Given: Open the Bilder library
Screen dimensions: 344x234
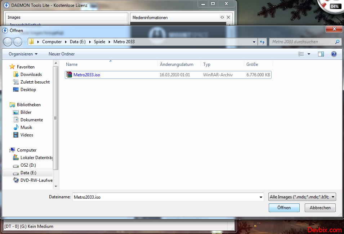Looking at the screenshot, I should coord(26,112).
